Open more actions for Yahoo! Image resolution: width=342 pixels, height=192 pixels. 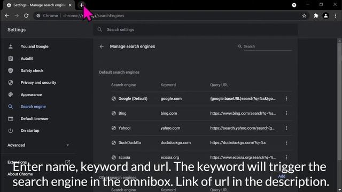(x=286, y=128)
